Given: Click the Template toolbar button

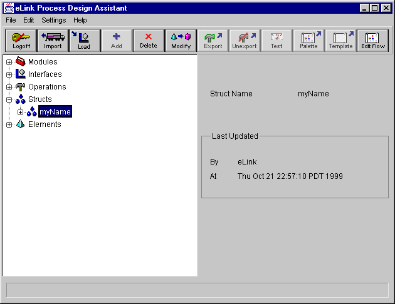Looking at the screenshot, I should pyautogui.click(x=340, y=41).
